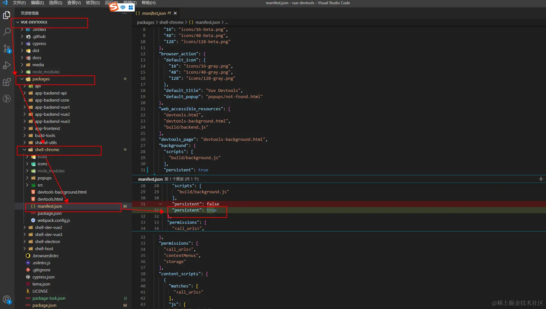Open Source Control view with 3 changes

click(7, 49)
